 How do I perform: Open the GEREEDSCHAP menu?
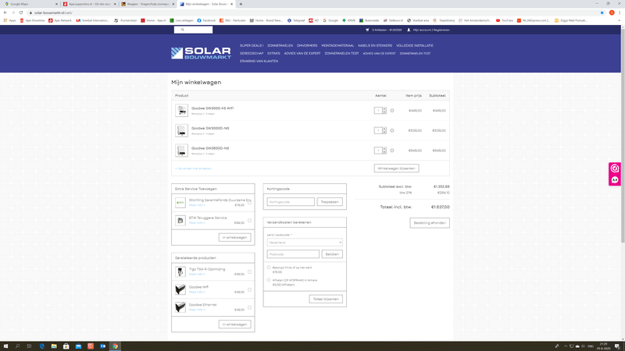coord(252,53)
